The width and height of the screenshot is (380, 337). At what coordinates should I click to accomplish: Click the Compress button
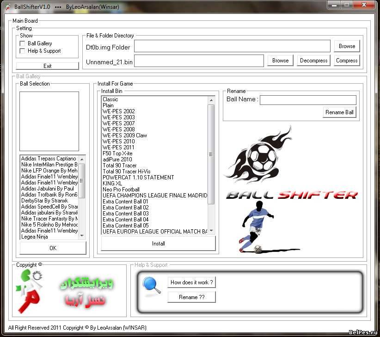click(347, 61)
